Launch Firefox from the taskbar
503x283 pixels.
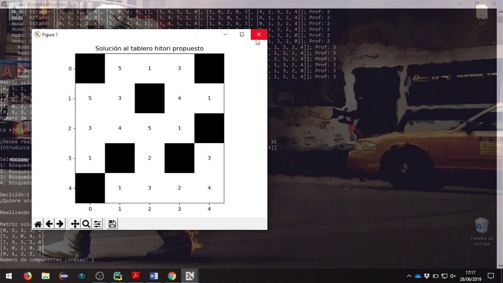tap(27, 276)
